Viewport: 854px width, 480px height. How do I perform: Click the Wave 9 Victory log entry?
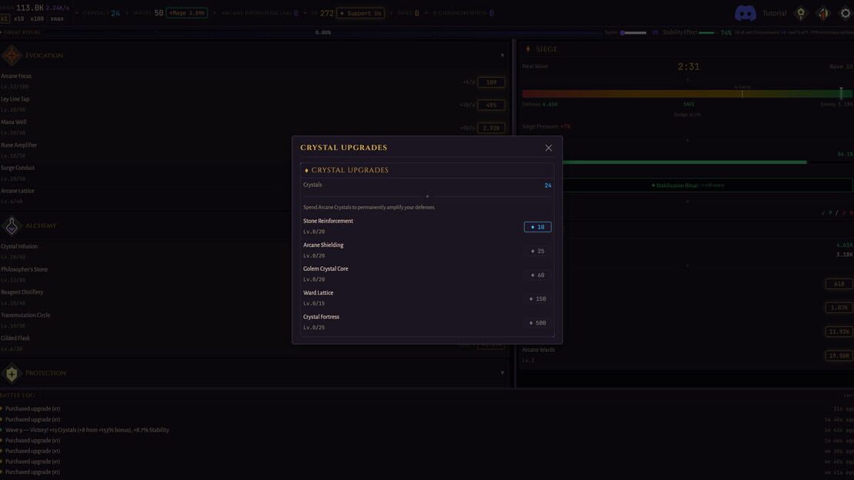point(87,430)
